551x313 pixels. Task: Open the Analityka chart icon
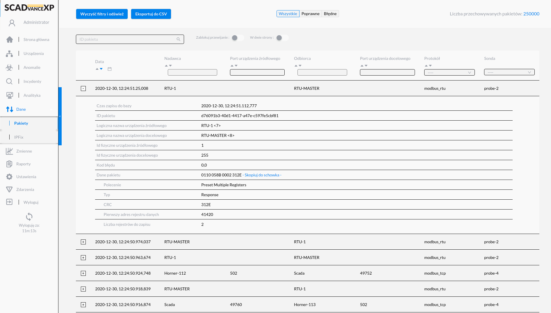click(x=9, y=95)
